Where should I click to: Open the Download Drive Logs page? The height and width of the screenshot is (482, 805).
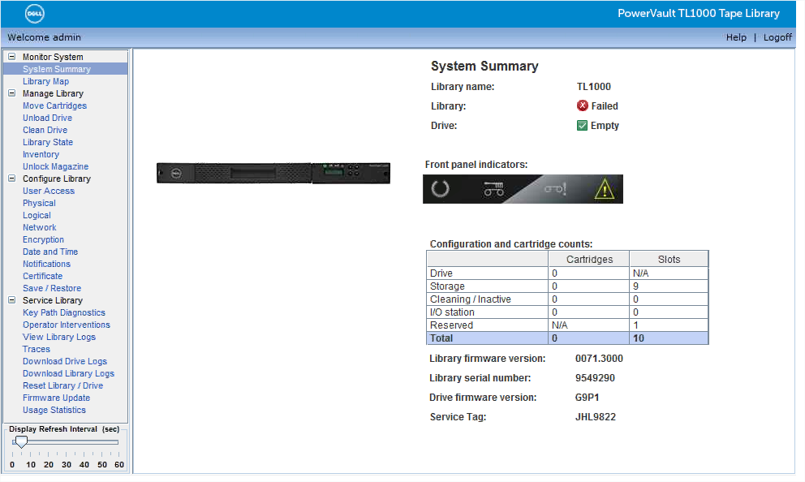[x=64, y=361]
